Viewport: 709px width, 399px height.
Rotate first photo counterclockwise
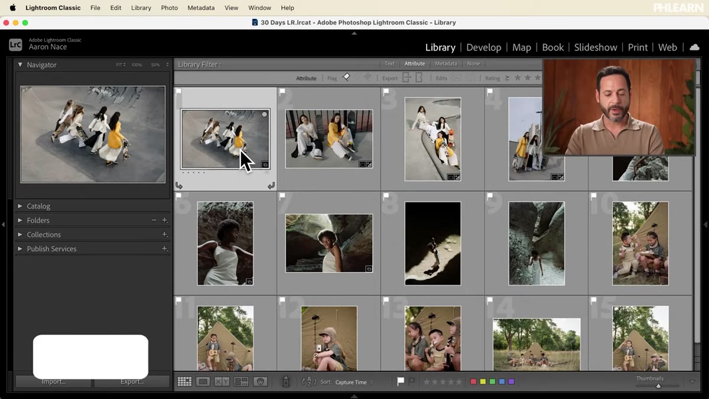coord(179,185)
